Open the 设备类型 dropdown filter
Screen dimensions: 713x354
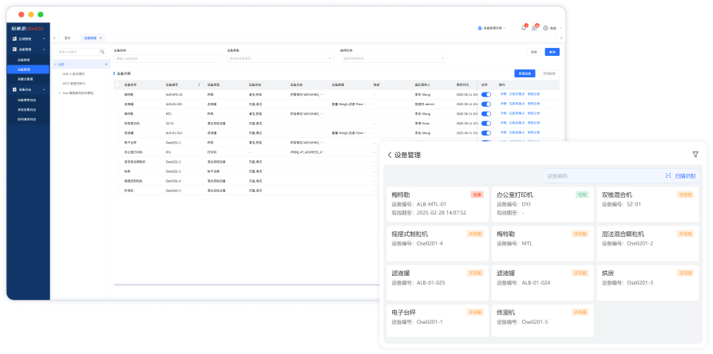click(279, 58)
